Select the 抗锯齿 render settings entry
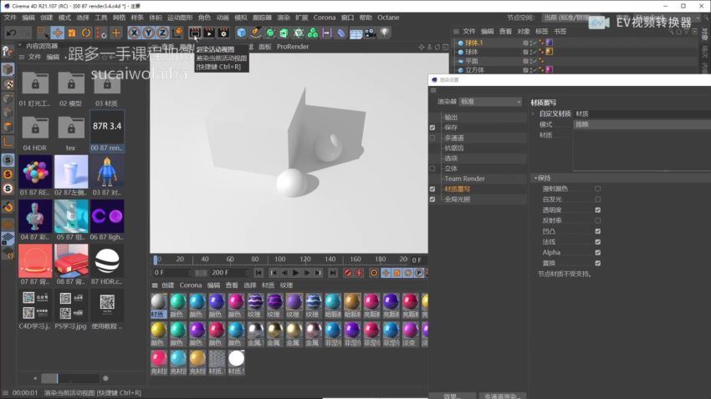711x399 pixels. [x=454, y=148]
